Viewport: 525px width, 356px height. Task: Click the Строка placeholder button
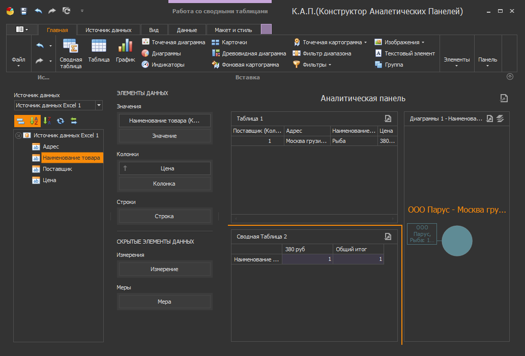[x=164, y=216]
